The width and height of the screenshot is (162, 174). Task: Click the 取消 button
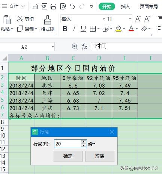pyautogui.click(x=100, y=156)
